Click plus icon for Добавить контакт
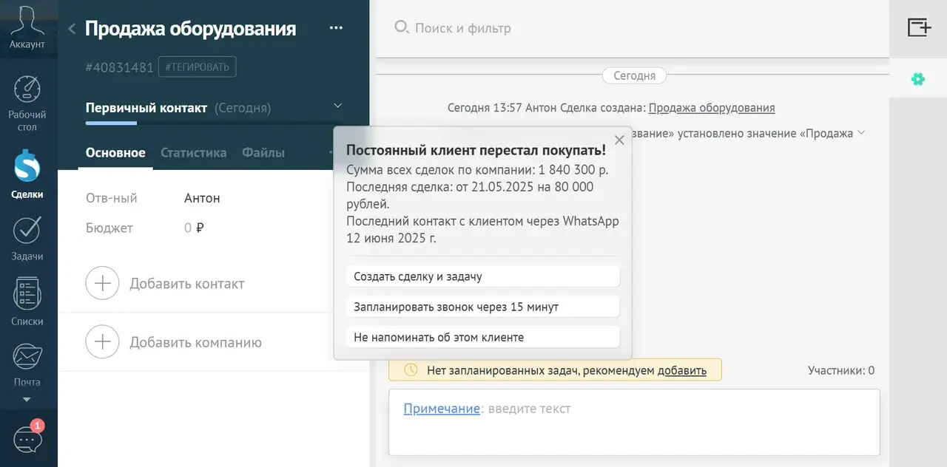This screenshot has width=947, height=467. 102,283
